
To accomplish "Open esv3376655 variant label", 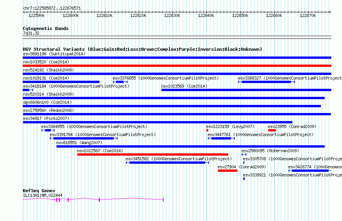I will click(166, 78).
